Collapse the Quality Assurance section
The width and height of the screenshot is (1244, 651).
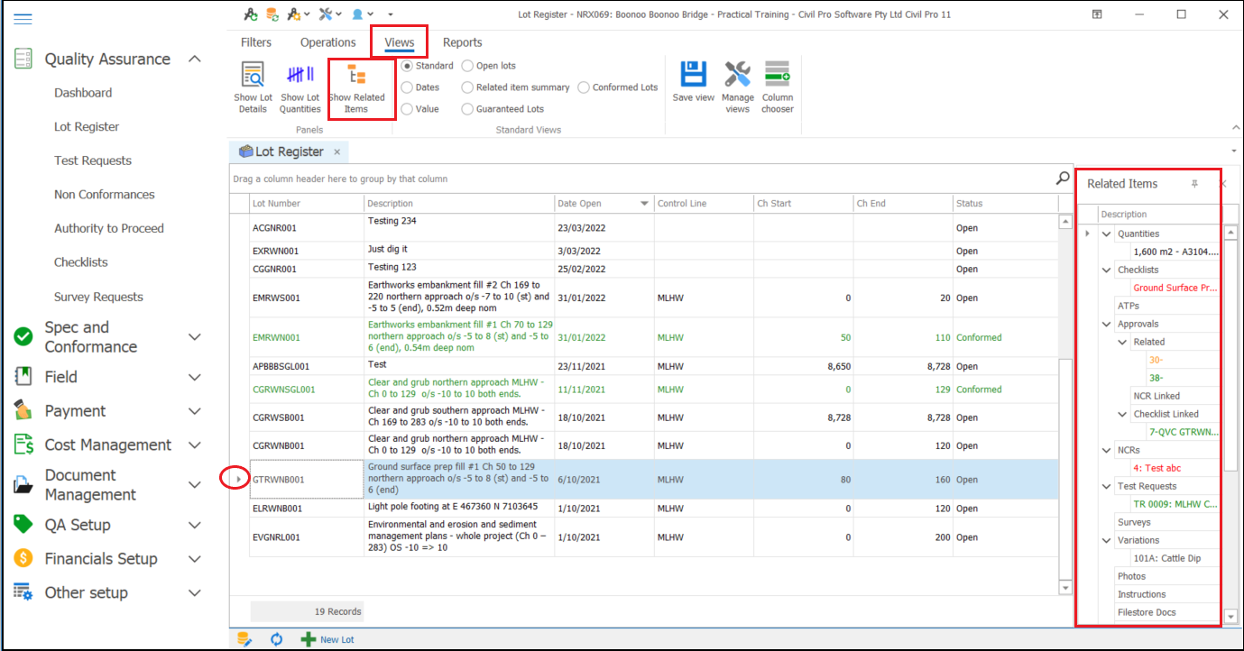coord(194,60)
